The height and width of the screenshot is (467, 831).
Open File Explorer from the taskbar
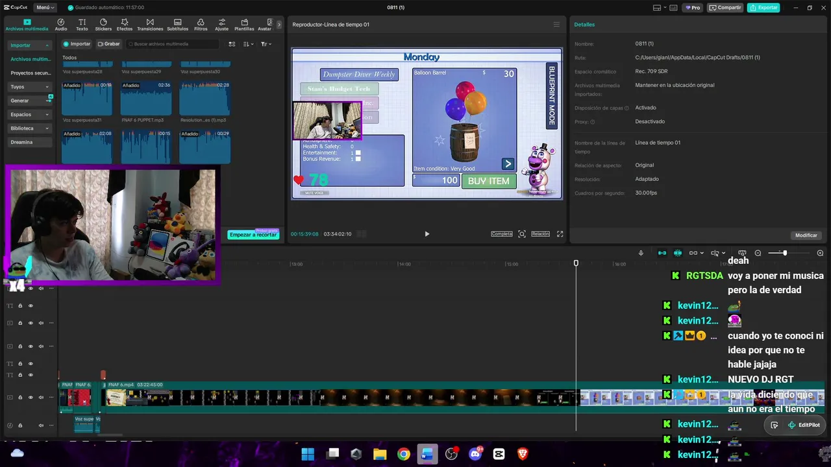click(x=380, y=454)
